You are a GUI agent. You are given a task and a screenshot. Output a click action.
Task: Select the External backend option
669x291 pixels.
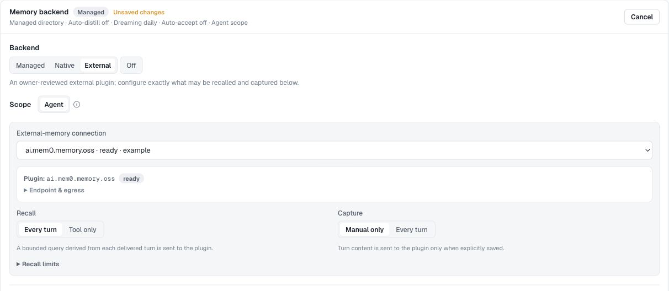pyautogui.click(x=98, y=66)
